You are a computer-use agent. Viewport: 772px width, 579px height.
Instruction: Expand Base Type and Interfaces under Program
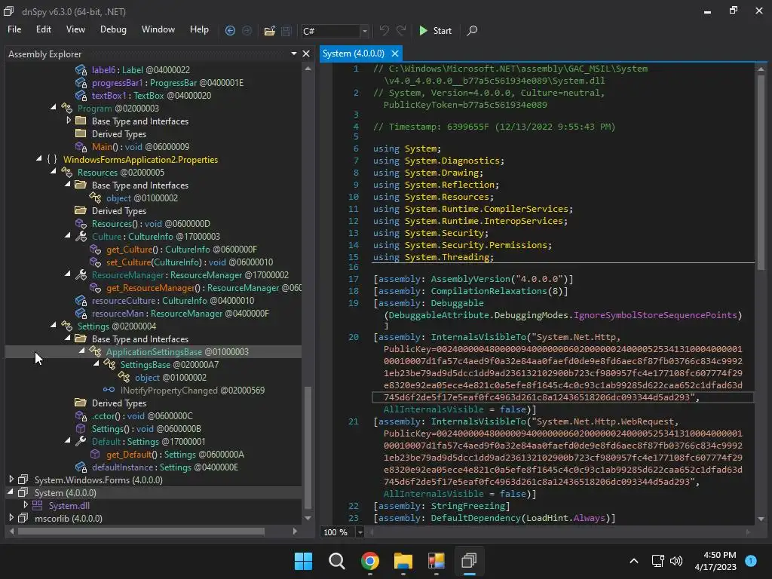click(x=69, y=120)
